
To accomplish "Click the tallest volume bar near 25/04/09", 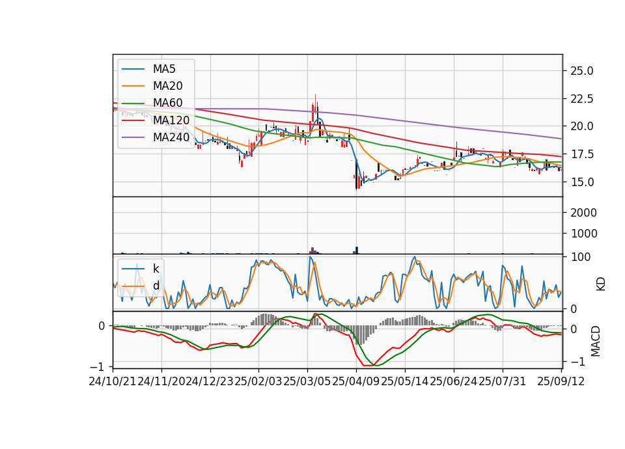I will coord(357,250).
